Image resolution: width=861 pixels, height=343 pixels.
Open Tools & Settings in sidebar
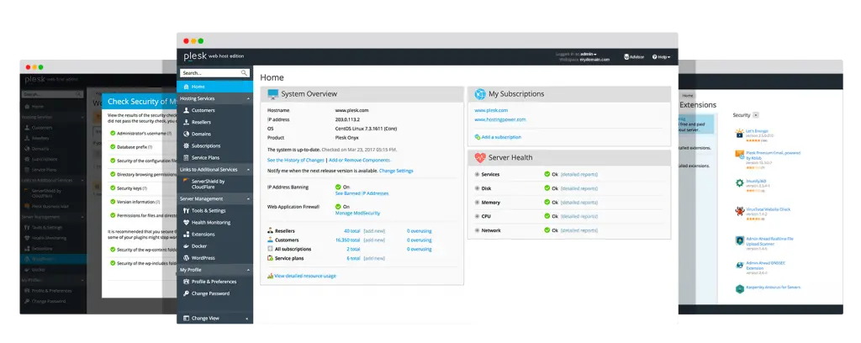point(208,210)
